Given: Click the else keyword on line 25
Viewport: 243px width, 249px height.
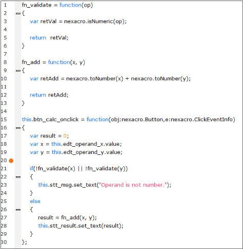Looking at the screenshot, I should (x=35, y=201).
